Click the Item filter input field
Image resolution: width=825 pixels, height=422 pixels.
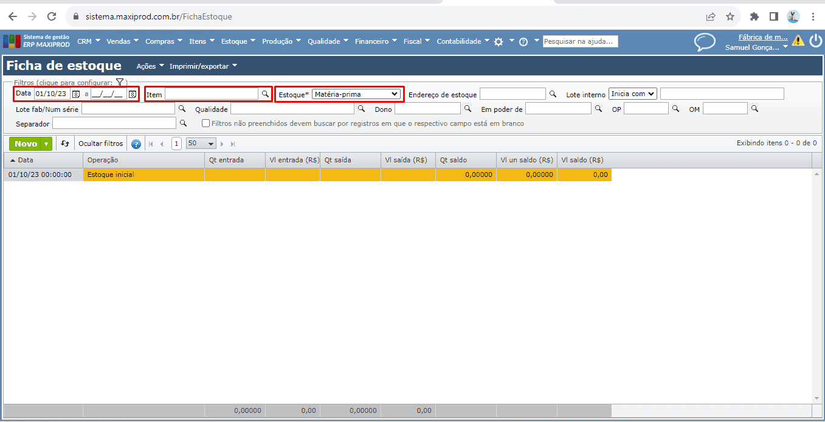pos(212,94)
